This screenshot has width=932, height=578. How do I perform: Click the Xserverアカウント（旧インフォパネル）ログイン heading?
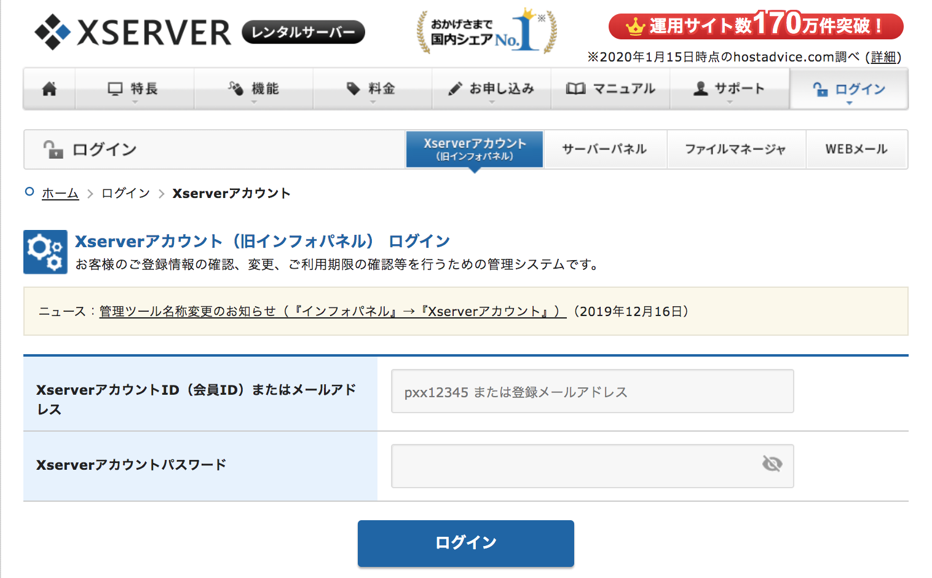pyautogui.click(x=263, y=241)
